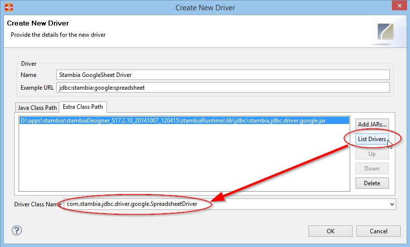The width and height of the screenshot is (410, 247).
Task: Click the List Drivers button
Action: tap(372, 139)
